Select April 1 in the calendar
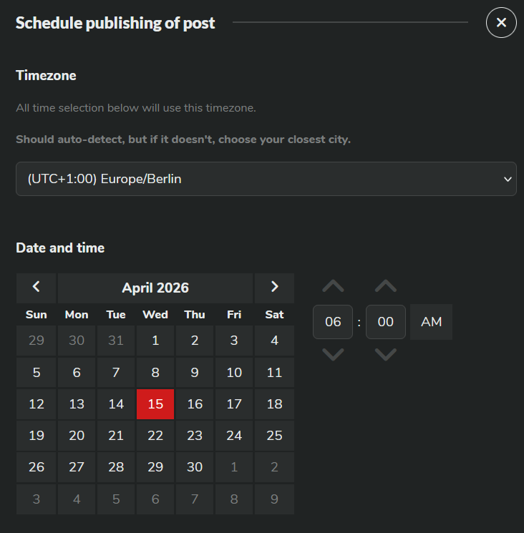 pyautogui.click(x=155, y=341)
